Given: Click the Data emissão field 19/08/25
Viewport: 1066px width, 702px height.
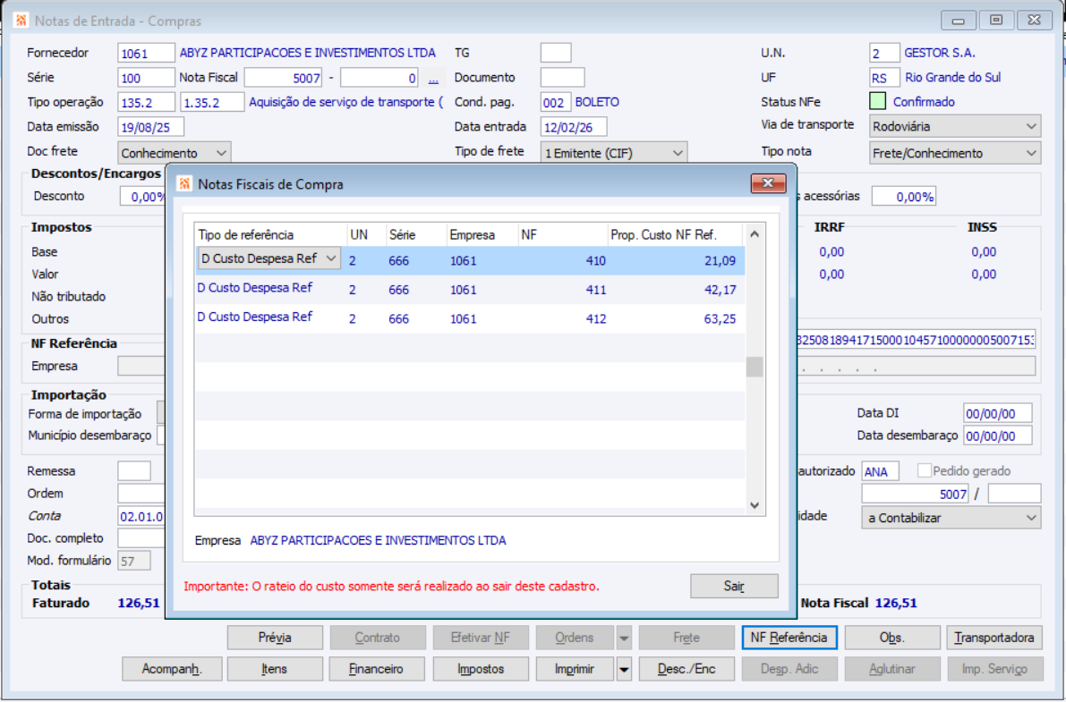Looking at the screenshot, I should pyautogui.click(x=151, y=127).
